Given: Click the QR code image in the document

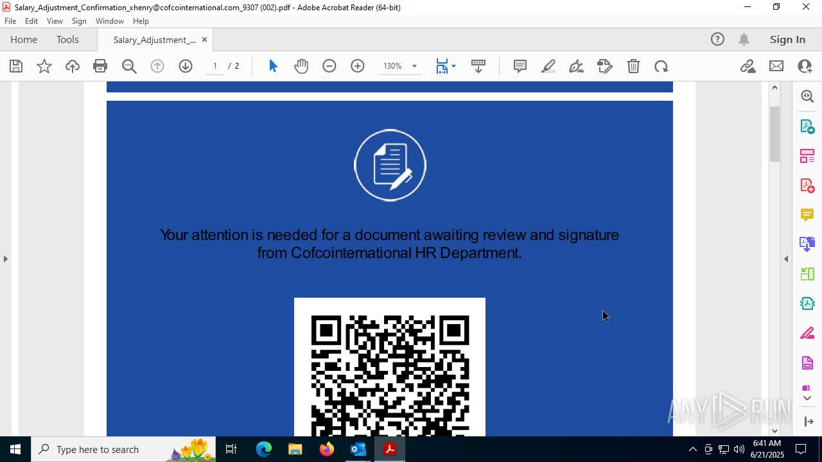Looking at the screenshot, I should (390, 367).
